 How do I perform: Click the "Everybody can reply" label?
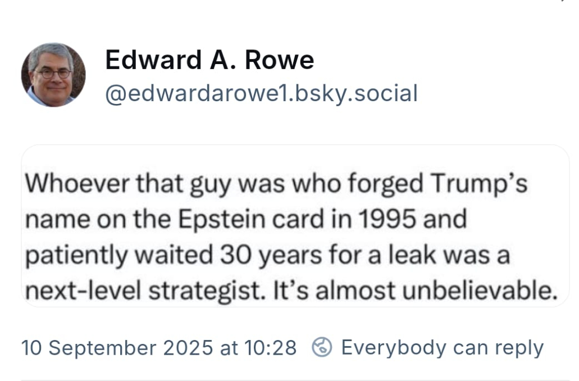tap(442, 347)
